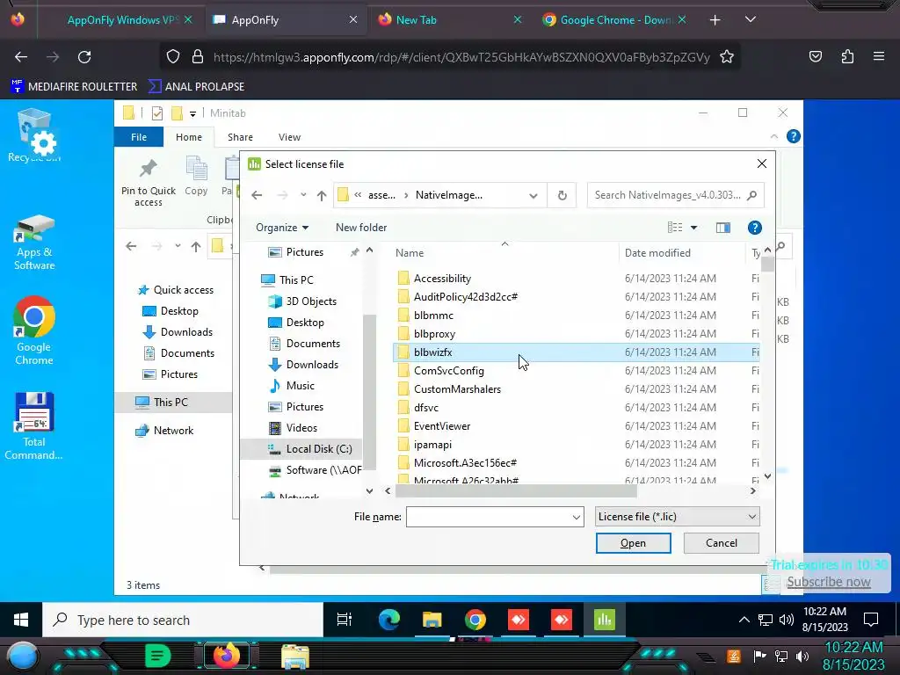Switch to Google Chrome download tab
Image resolution: width=900 pixels, height=675 pixels.
(x=615, y=19)
